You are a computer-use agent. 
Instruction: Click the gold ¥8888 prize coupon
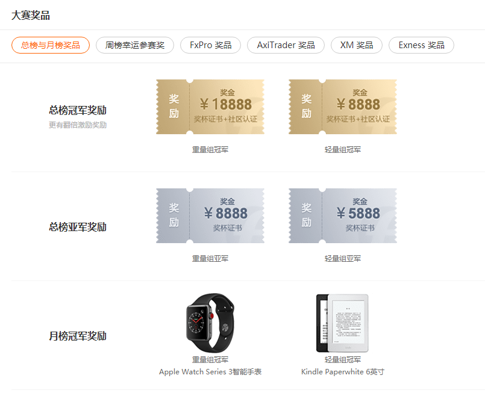click(343, 107)
